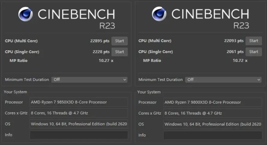Click the CPU (Single Core) label in right panel
The width and height of the screenshot is (267, 145).
(156, 52)
